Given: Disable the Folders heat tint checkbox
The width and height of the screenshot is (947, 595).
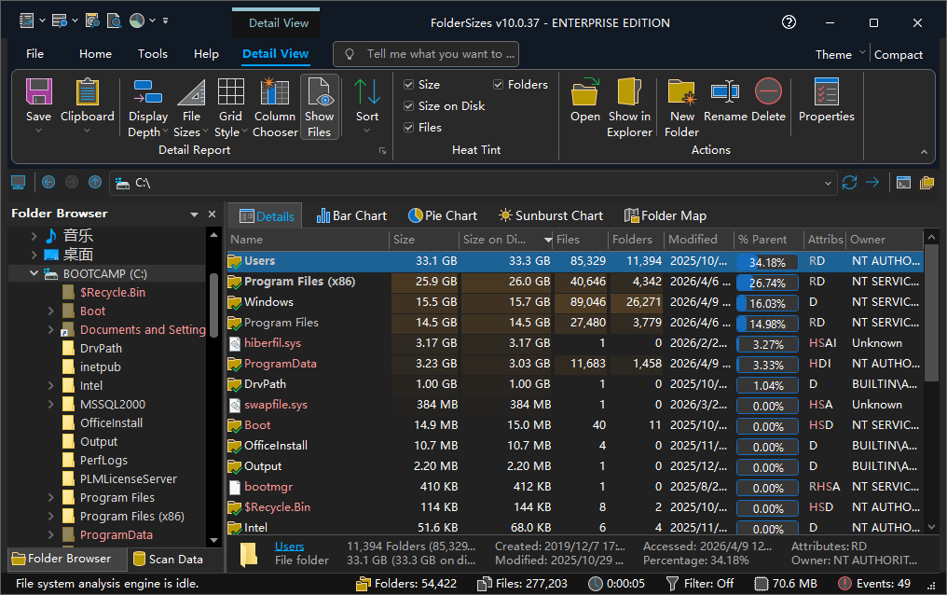Looking at the screenshot, I should pyautogui.click(x=499, y=85).
